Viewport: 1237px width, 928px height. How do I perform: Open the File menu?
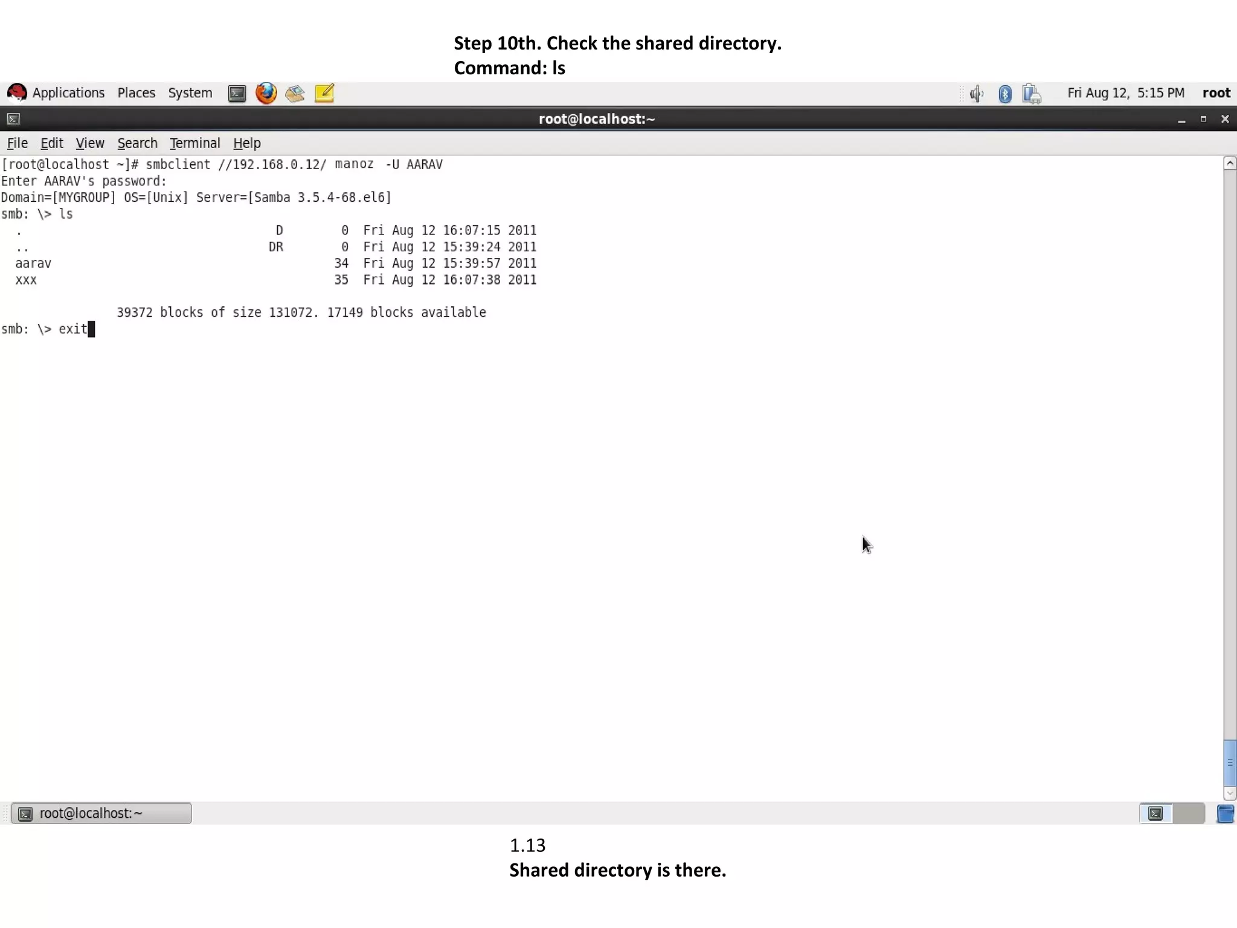tap(17, 143)
